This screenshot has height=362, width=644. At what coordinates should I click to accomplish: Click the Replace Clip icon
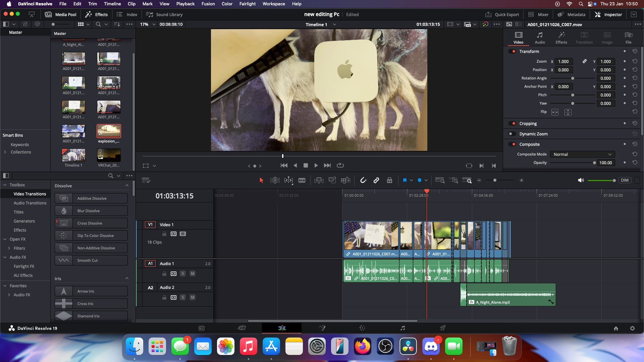coord(345,180)
